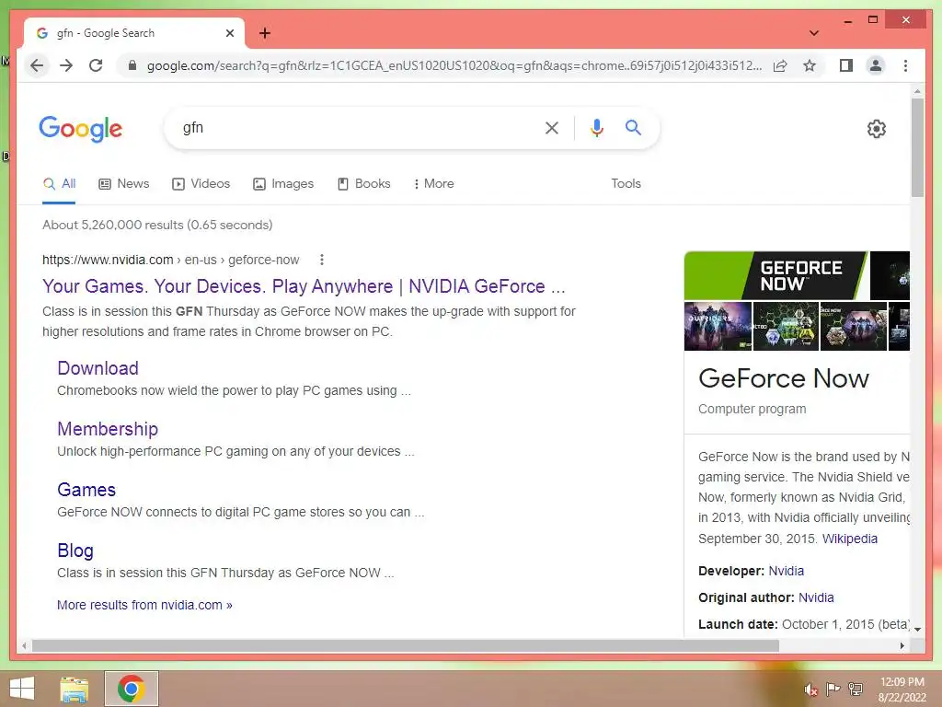Switch to the Videos tab
This screenshot has width=942, height=707.
tap(201, 183)
